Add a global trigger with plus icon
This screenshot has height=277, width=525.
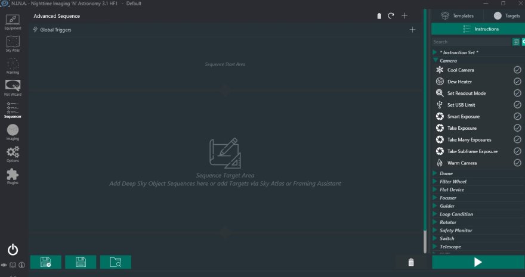click(412, 30)
